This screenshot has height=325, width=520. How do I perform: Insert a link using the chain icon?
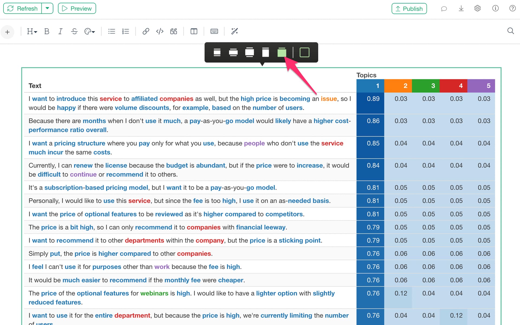146,31
